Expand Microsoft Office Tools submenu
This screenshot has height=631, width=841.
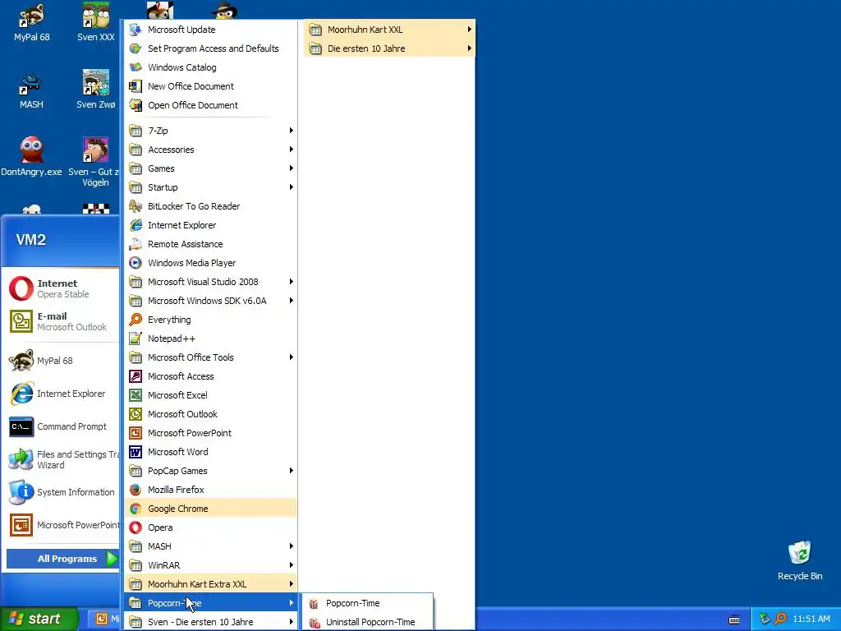coord(211,357)
